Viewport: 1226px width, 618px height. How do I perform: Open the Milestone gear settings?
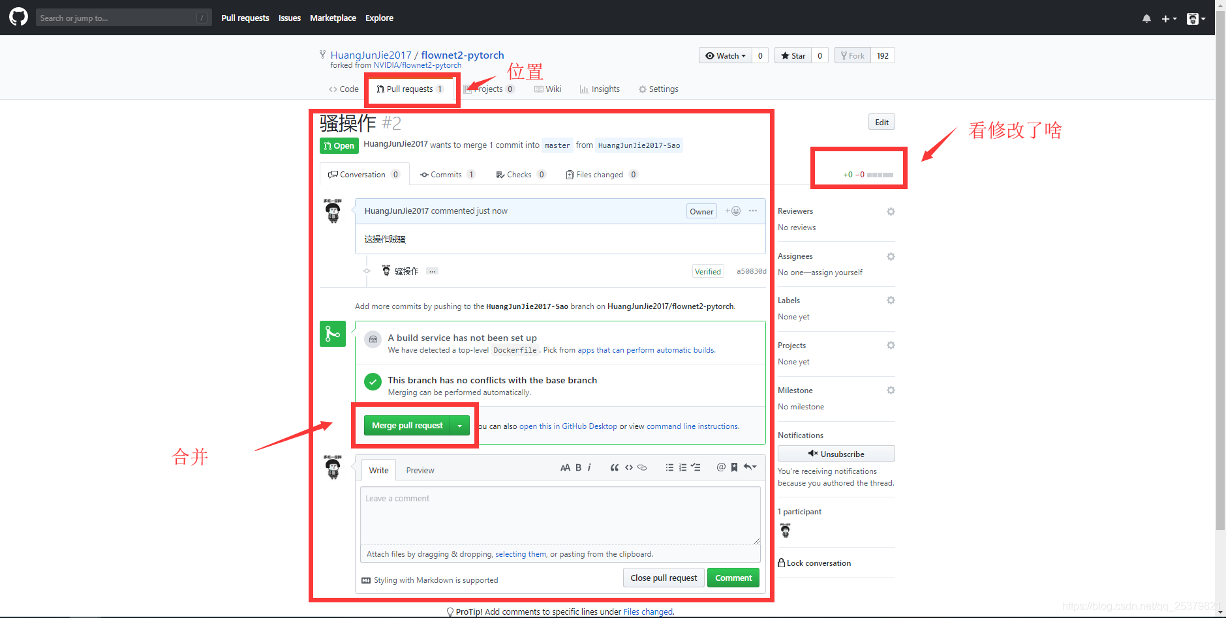pyautogui.click(x=891, y=390)
